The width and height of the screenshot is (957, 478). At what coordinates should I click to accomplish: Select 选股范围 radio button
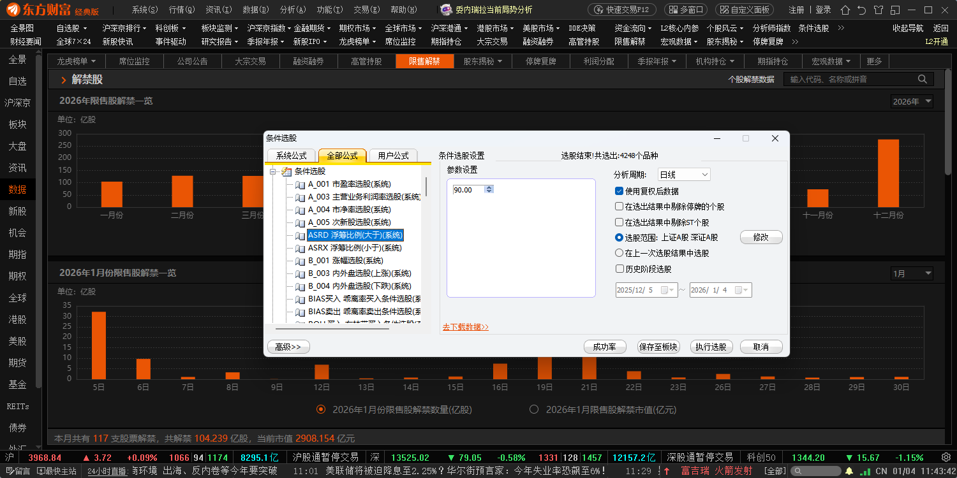(x=619, y=237)
